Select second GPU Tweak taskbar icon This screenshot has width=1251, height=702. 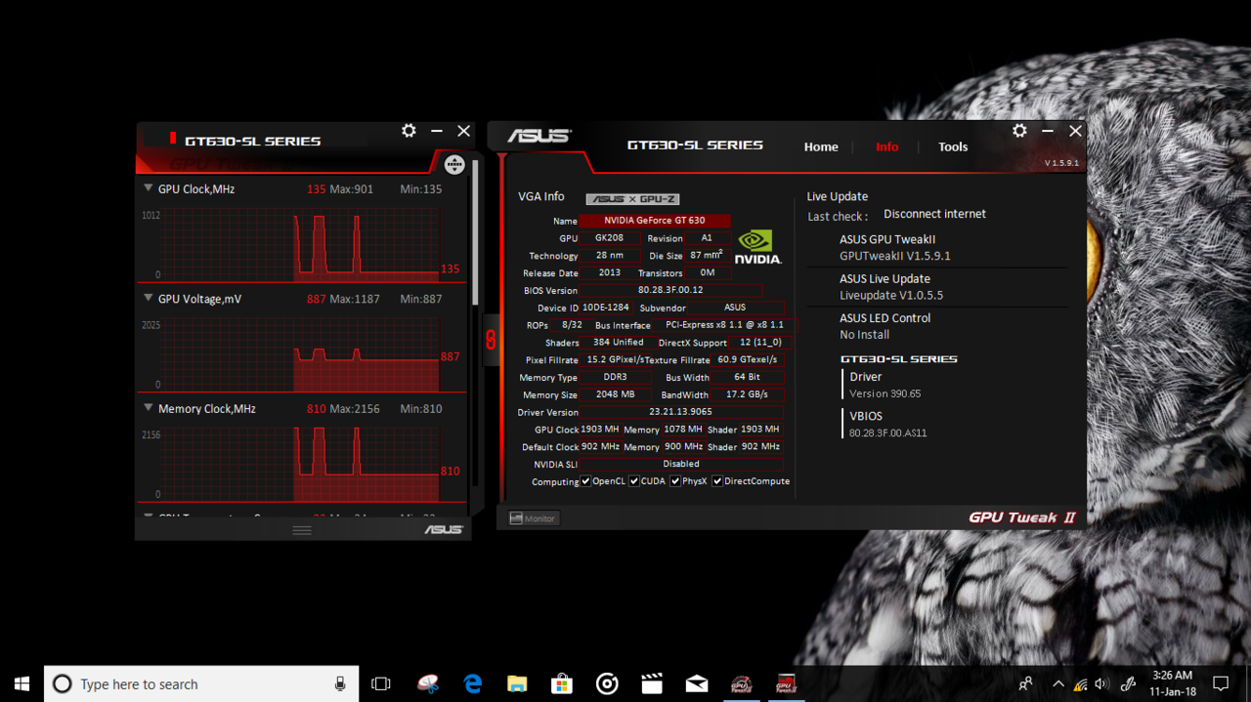[786, 683]
